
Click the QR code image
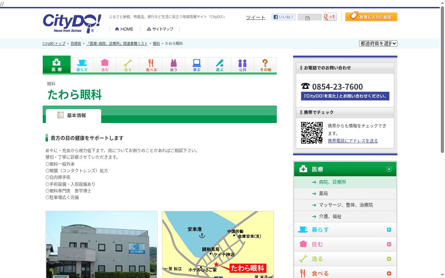pyautogui.click(x=312, y=133)
